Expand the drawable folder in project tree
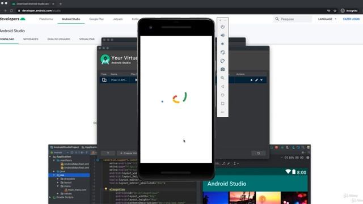Image resolution: width=363 pixels, height=204 pixels. 58,179
